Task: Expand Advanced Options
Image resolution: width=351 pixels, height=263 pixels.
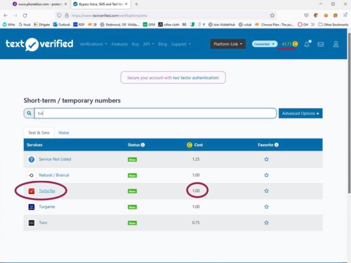Action: [301, 113]
